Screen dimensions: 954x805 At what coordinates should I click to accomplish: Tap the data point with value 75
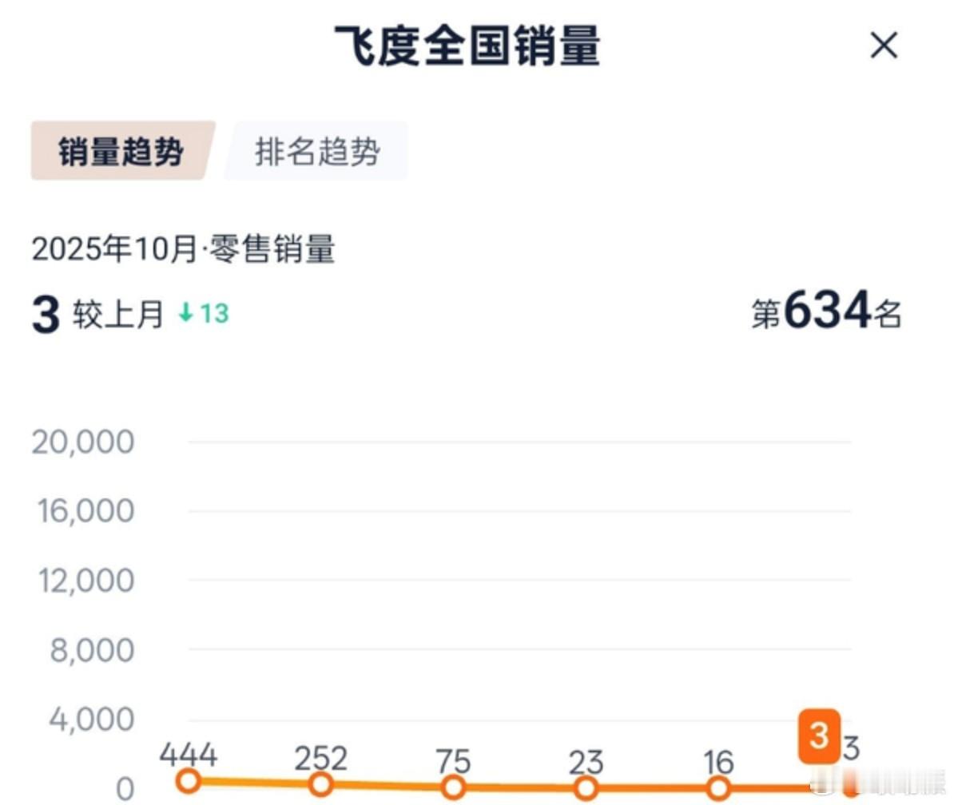pyautogui.click(x=455, y=788)
